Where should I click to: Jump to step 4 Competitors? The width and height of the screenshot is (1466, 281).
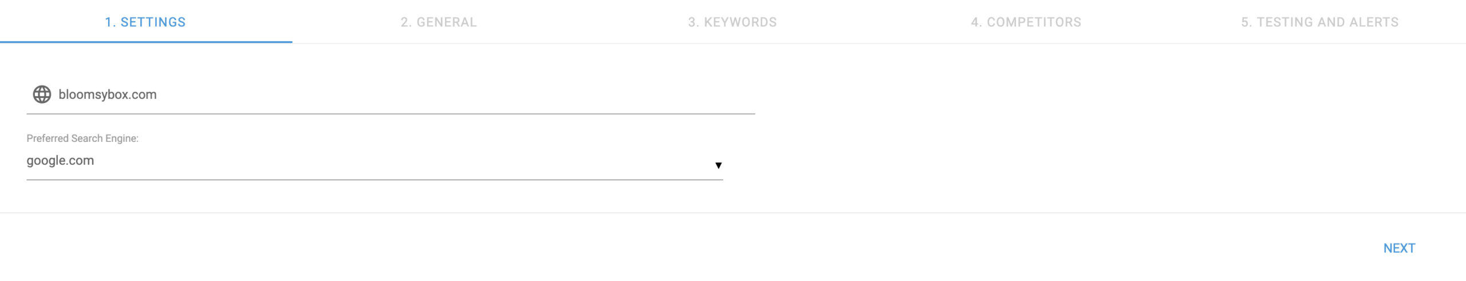[1026, 22]
